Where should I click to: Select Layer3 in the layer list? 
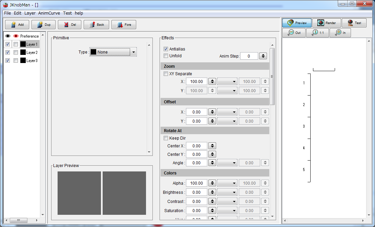30,61
